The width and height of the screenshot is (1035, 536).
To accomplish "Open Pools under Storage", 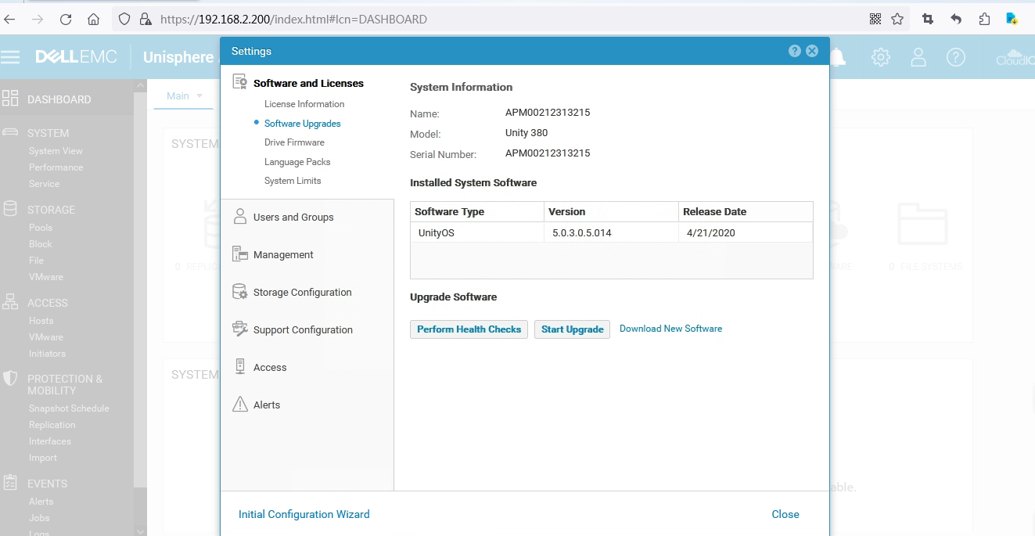I will [41, 228].
